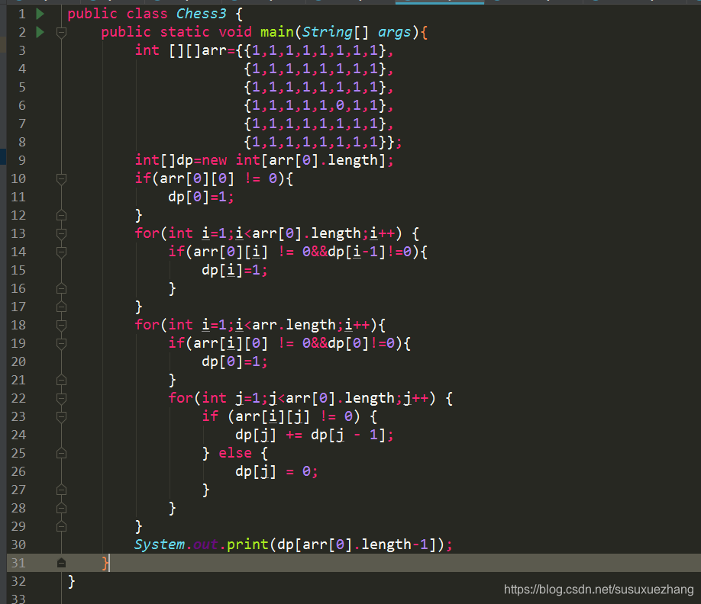The width and height of the screenshot is (701, 604).
Task: Click the System class reference
Action: [x=160, y=545]
